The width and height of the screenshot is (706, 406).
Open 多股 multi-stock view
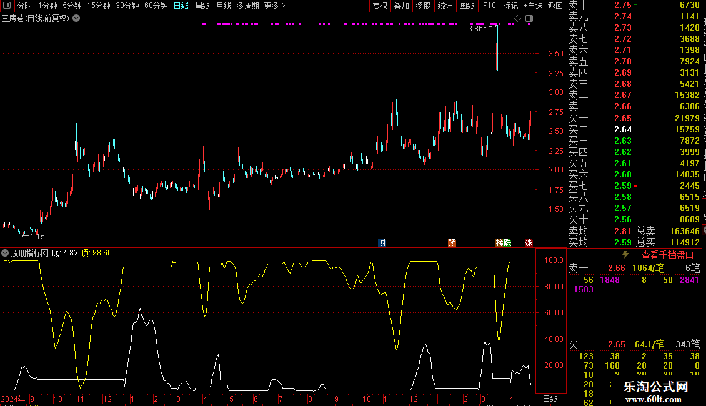coord(423,6)
